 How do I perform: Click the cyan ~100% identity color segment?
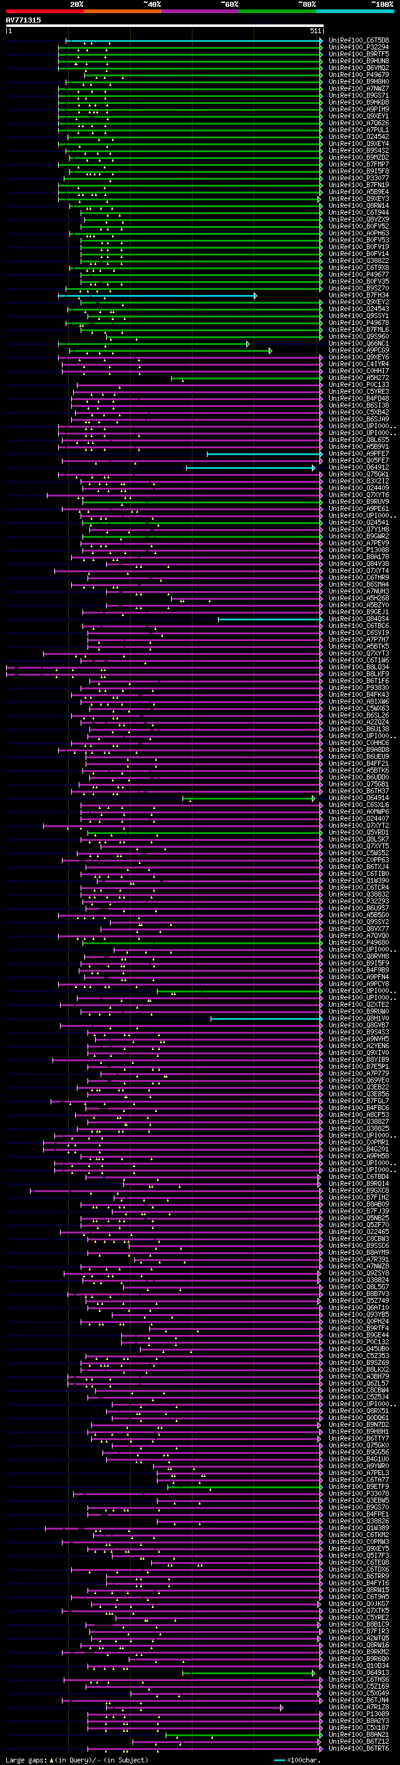[x=355, y=11]
